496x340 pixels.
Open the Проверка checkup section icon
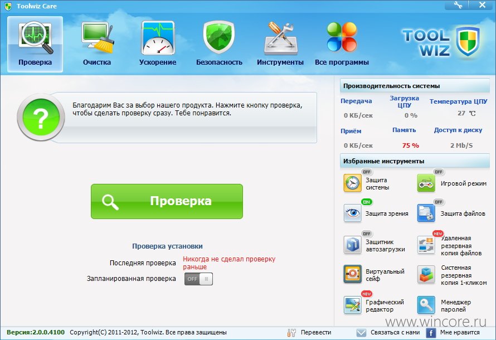pyautogui.click(x=36, y=38)
